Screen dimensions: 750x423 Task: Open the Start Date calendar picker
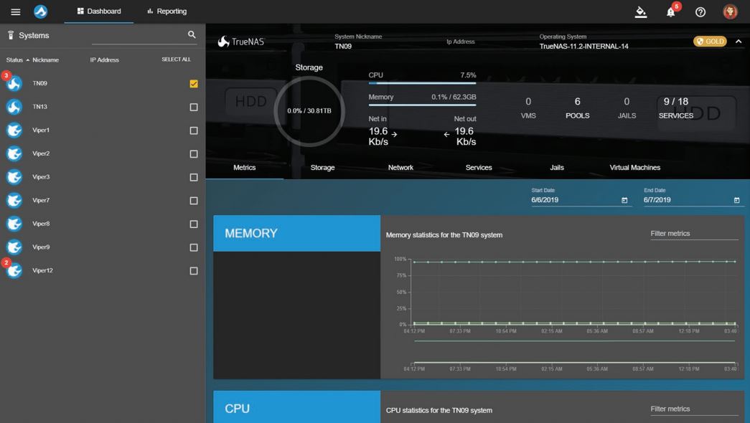tap(624, 200)
